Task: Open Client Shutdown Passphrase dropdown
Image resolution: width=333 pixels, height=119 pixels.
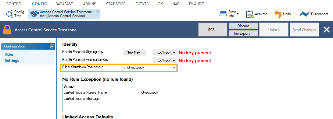Action: [x=150, y=68]
